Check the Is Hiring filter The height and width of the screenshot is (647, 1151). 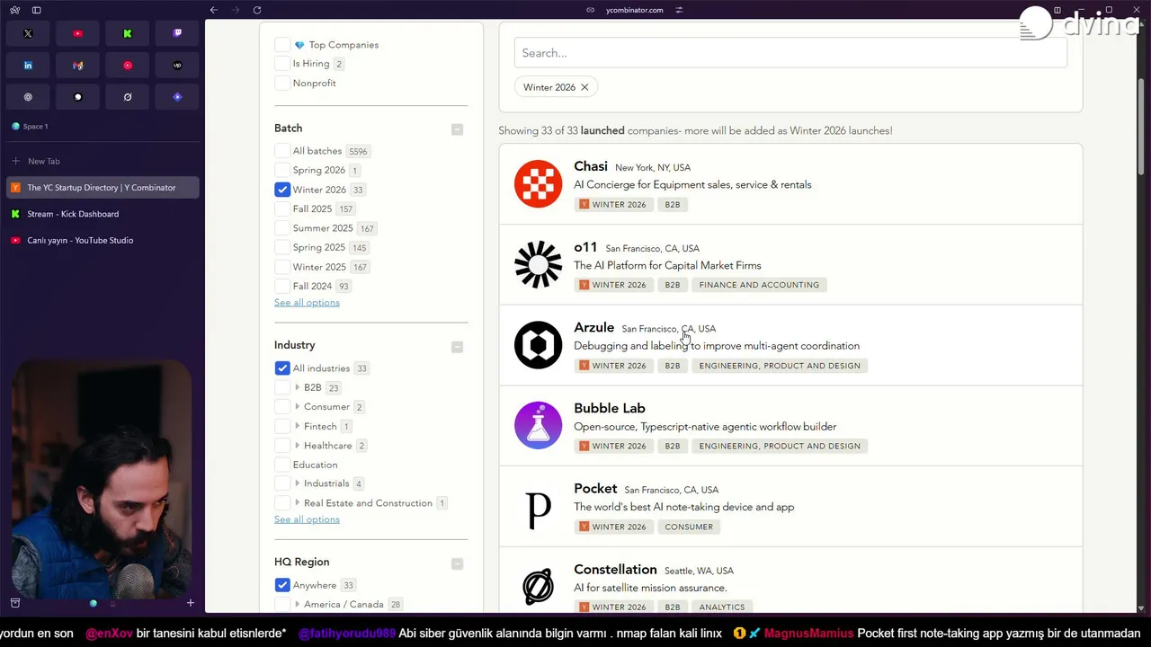coord(282,64)
